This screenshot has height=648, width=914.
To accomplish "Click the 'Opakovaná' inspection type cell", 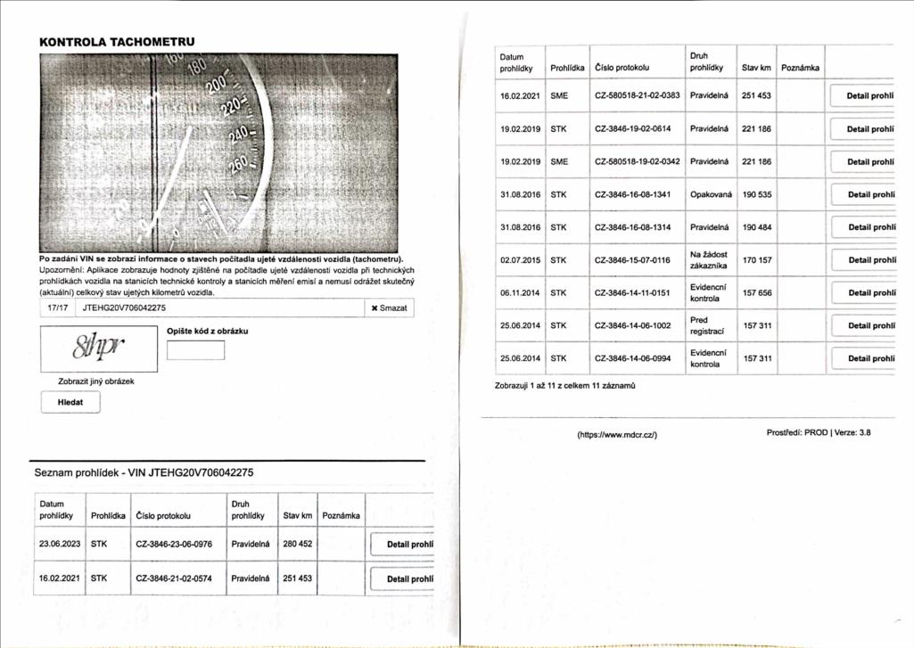I will (711, 194).
